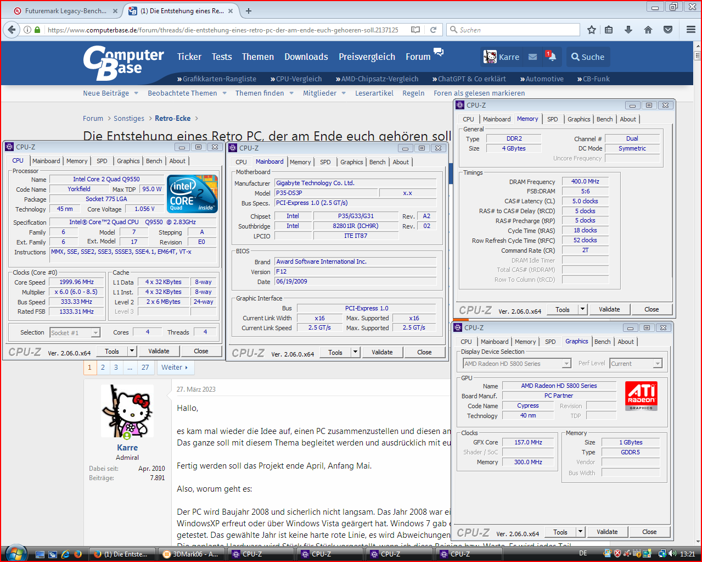Launch Internet Explorer from quick launch

click(x=65, y=554)
